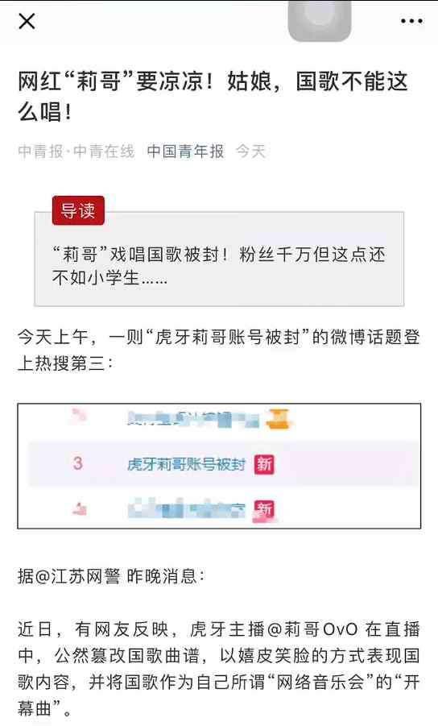Tap the 今天 publish date text
The width and height of the screenshot is (438, 726).
pyautogui.click(x=250, y=151)
